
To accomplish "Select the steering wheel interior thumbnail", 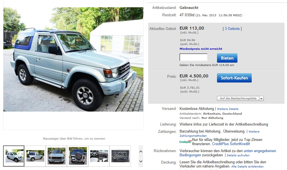I will [99, 156].
